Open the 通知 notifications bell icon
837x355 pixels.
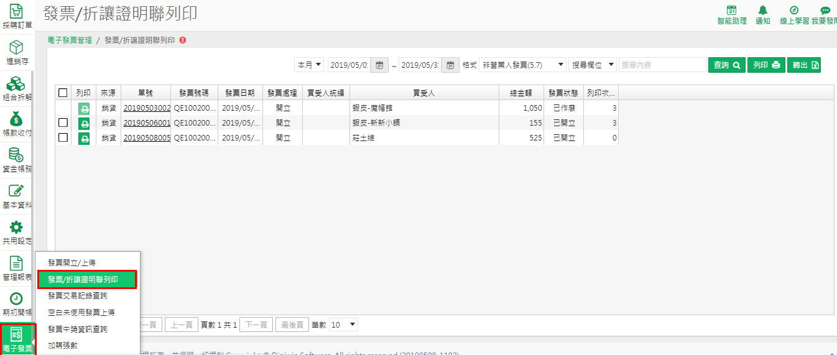[763, 15]
